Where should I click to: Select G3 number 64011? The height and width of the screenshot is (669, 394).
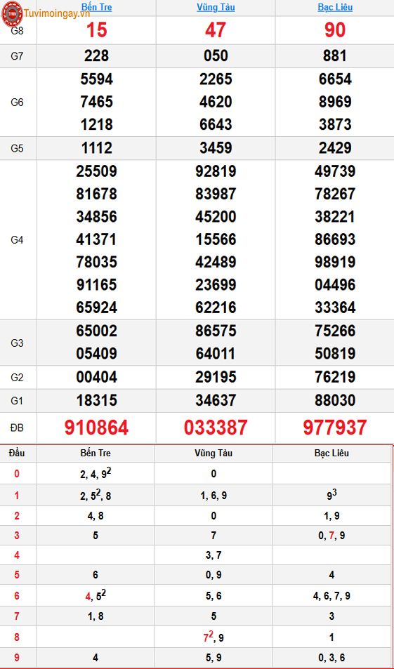click(216, 353)
